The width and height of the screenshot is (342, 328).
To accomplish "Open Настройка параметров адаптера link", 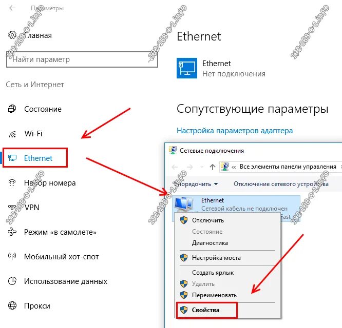I will pyautogui.click(x=235, y=131).
